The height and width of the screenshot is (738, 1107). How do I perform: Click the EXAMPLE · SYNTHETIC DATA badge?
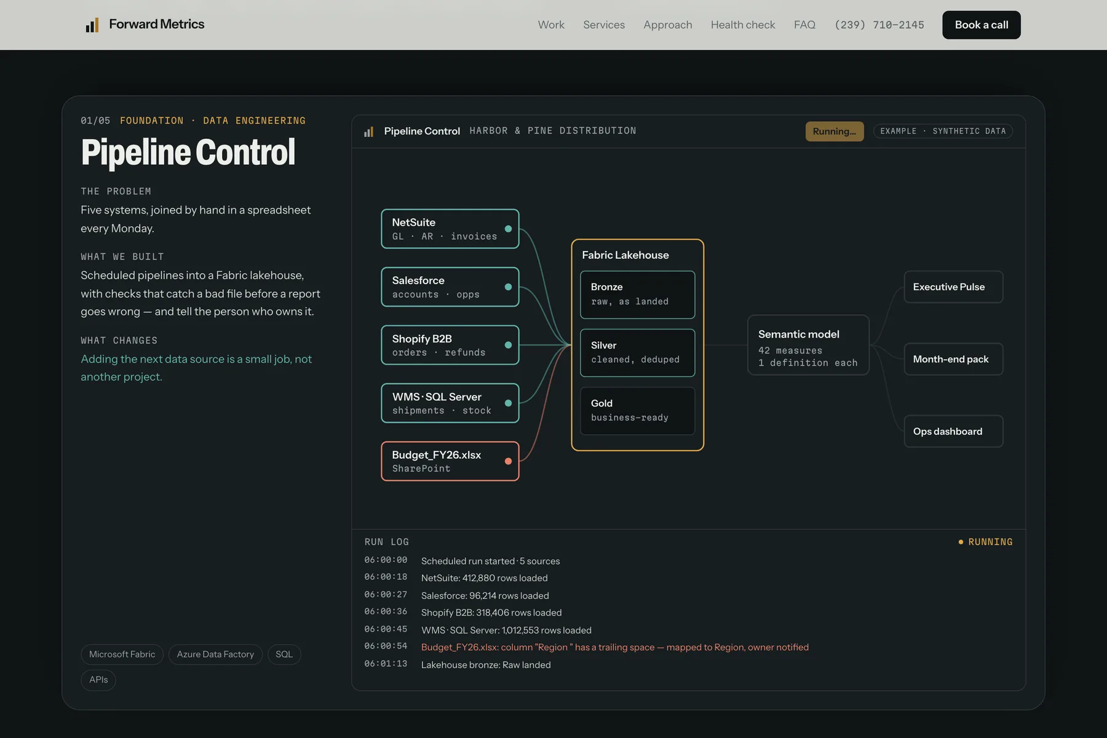coord(943,131)
